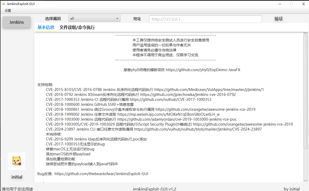The image size is (309, 191).
Task: Click the CVE-2024-23897 Jenkins CLI line
Action: pyautogui.click(x=154, y=129)
